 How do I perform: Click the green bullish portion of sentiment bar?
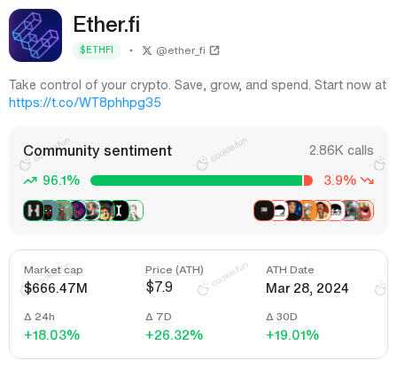(x=197, y=180)
